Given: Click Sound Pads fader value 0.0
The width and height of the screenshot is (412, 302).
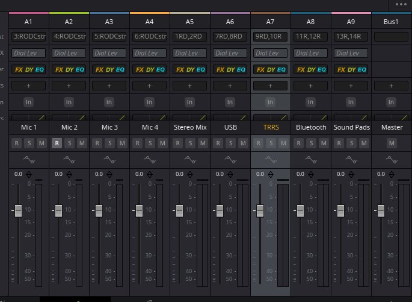Looking at the screenshot, I should pos(340,174).
